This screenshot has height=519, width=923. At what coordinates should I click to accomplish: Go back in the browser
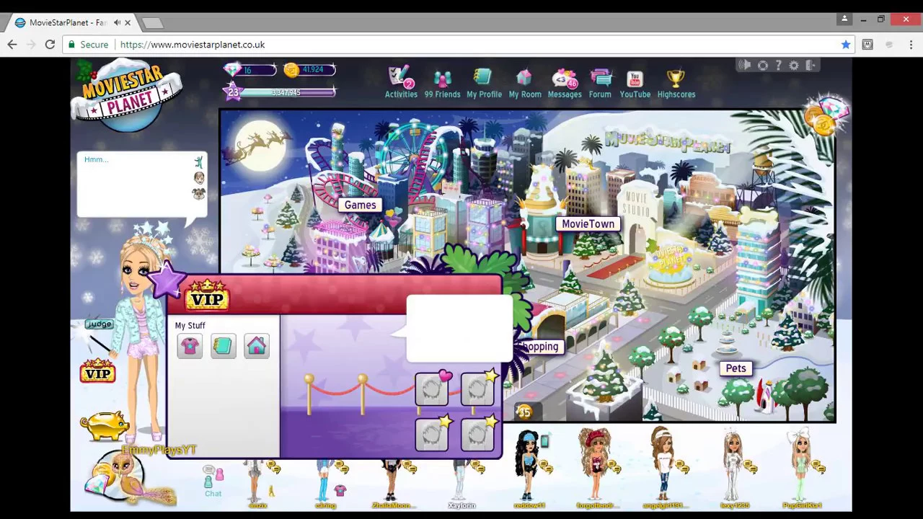(12, 45)
